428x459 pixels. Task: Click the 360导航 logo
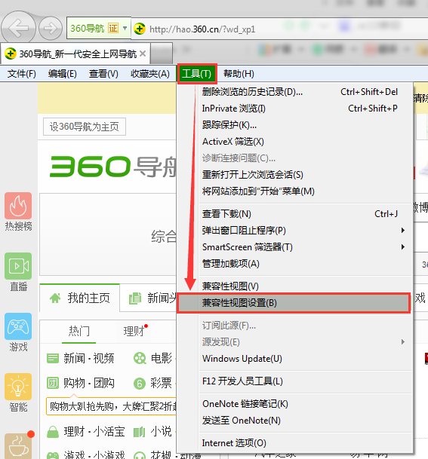click(x=113, y=167)
